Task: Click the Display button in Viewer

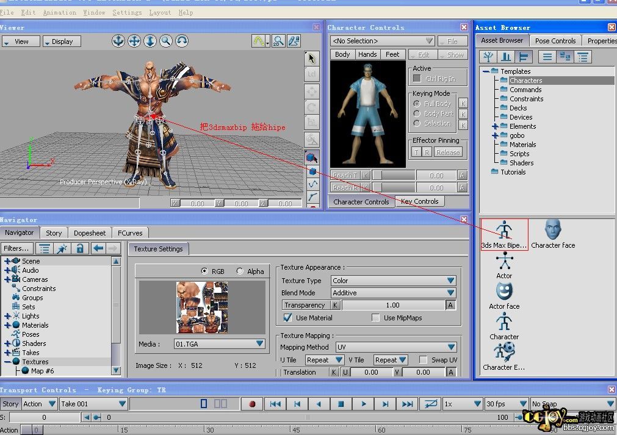Action: point(62,41)
